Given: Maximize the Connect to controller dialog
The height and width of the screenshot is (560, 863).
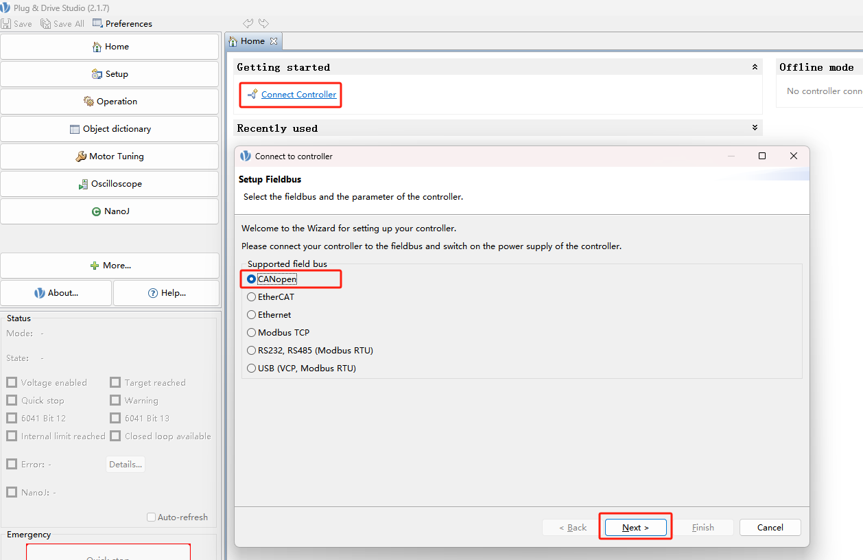Looking at the screenshot, I should point(762,156).
